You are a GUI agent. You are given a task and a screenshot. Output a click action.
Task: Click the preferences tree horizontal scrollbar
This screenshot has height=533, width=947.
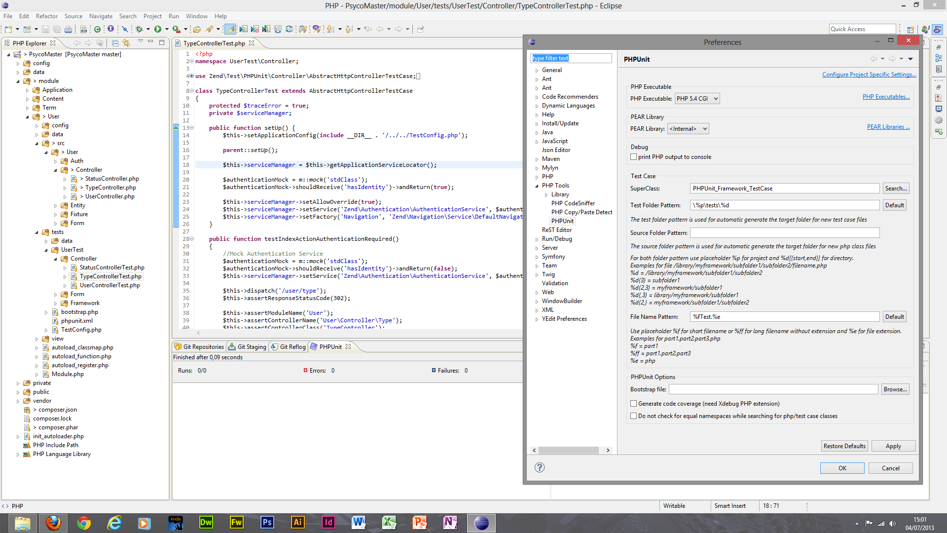click(x=568, y=450)
